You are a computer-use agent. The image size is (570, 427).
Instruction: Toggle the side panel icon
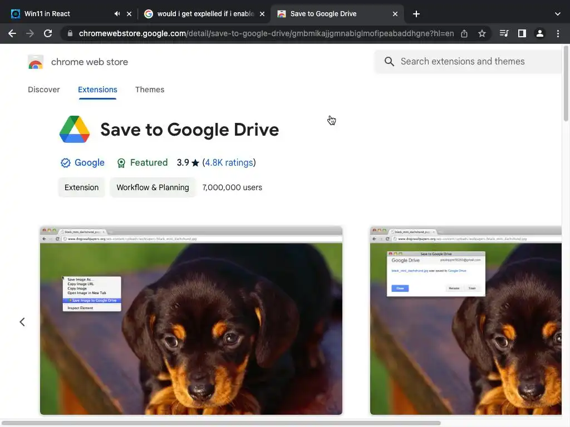[x=522, y=33]
